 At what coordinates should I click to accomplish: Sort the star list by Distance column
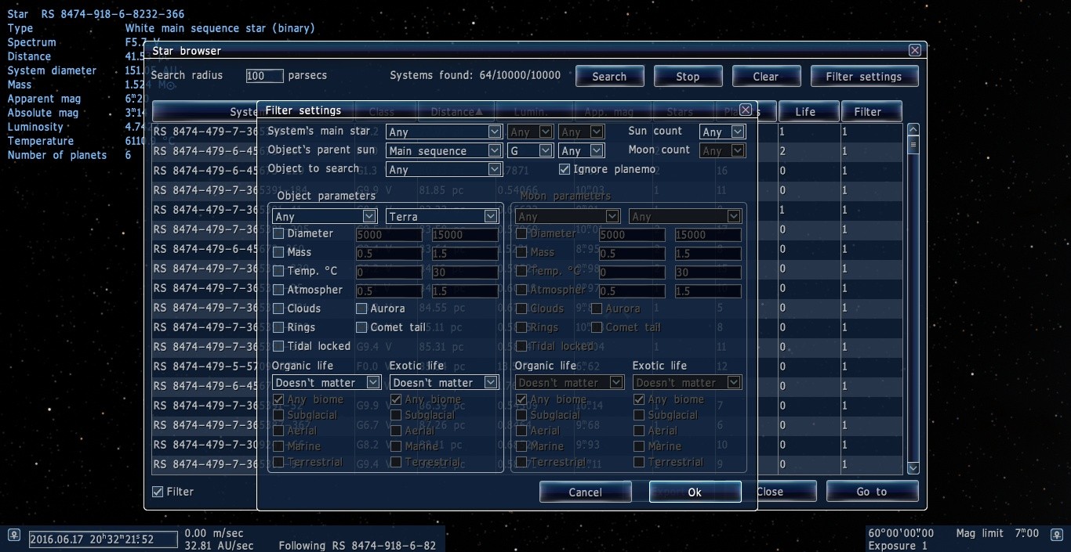456,112
